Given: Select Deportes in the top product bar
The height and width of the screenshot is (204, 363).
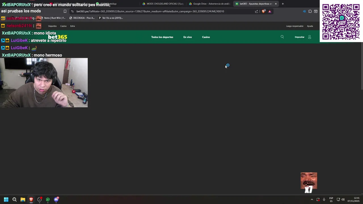Looking at the screenshot, I should coord(52,26).
